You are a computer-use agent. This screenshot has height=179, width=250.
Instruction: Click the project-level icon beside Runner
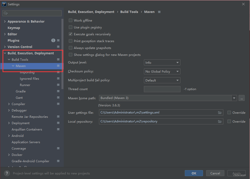[58, 85]
